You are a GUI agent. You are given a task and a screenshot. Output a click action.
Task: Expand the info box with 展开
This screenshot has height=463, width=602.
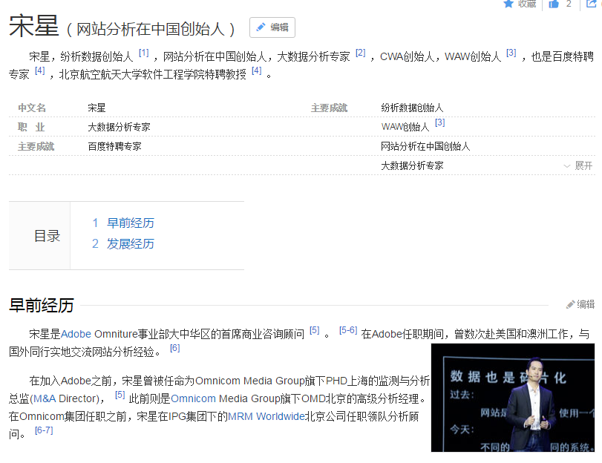(578, 166)
